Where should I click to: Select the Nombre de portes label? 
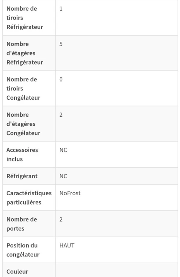[22, 224]
